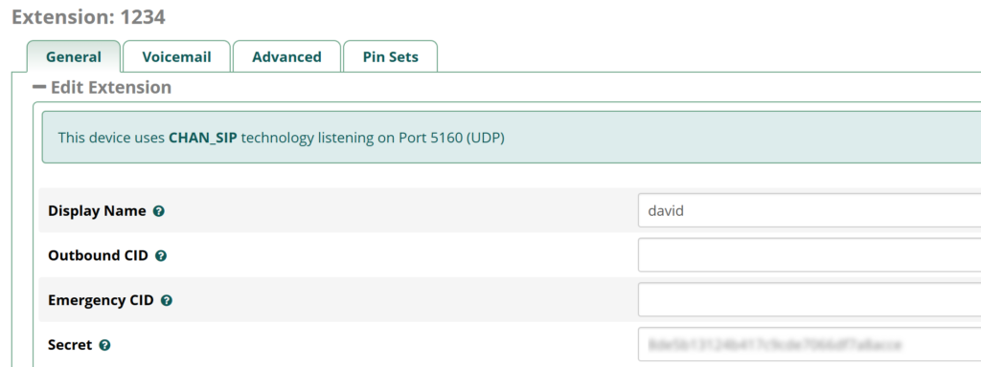
Task: Open the Display Name help tooltip icon
Action: 159,211
